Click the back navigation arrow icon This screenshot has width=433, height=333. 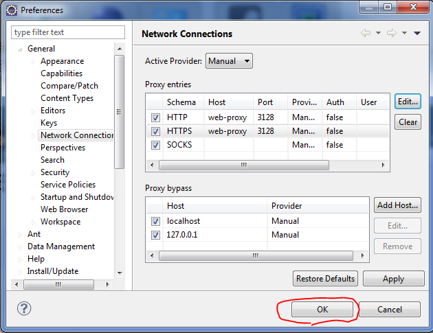[366, 34]
